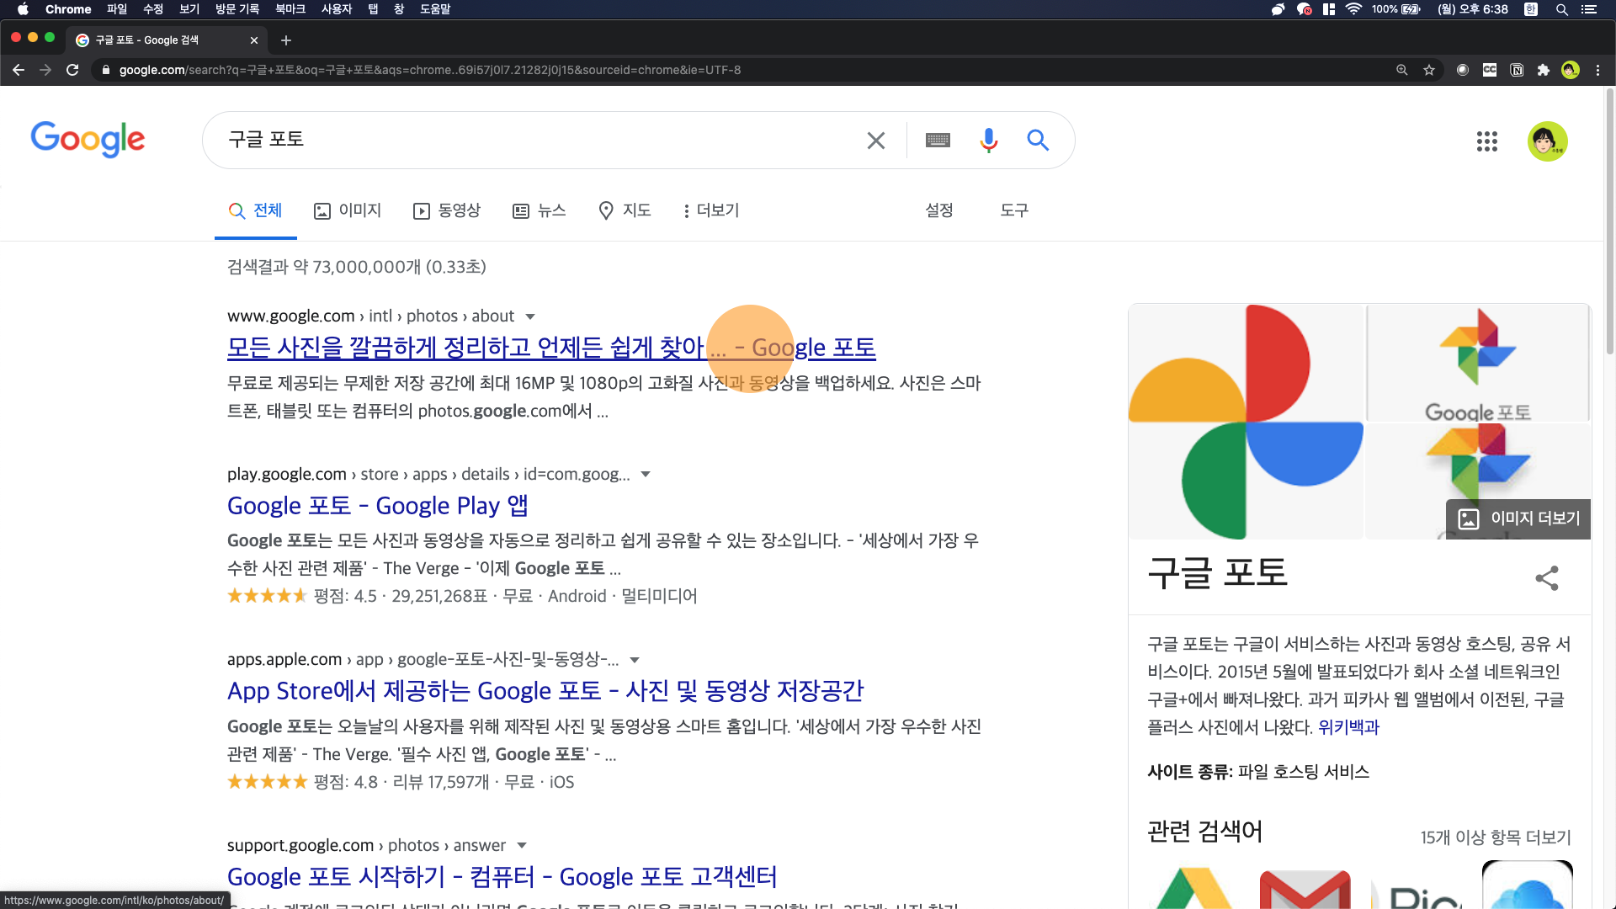The width and height of the screenshot is (1616, 909).
Task: Open the Google apps grid icon
Action: (x=1486, y=141)
